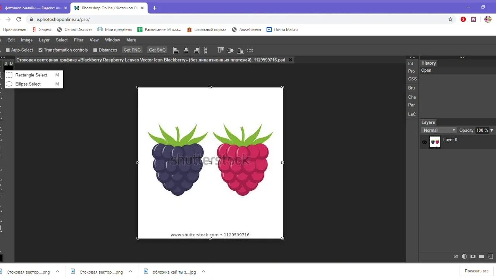
Task: Add raster mask icon in Layers panel
Action: pos(473,257)
